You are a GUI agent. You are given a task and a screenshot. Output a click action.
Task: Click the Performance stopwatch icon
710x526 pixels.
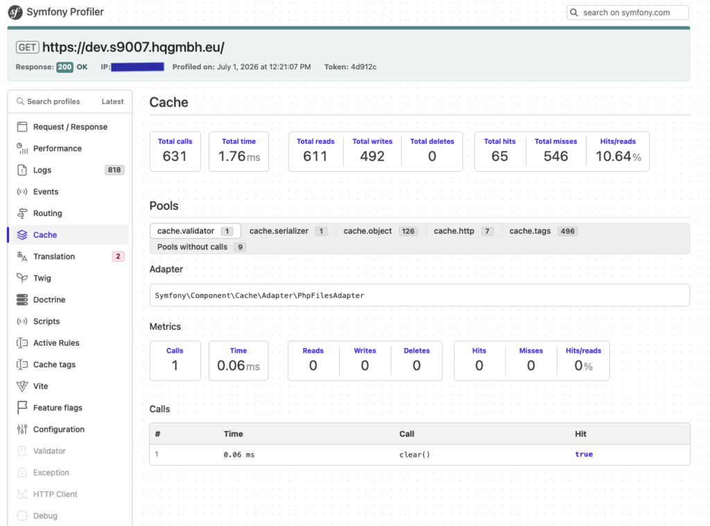pyautogui.click(x=21, y=148)
